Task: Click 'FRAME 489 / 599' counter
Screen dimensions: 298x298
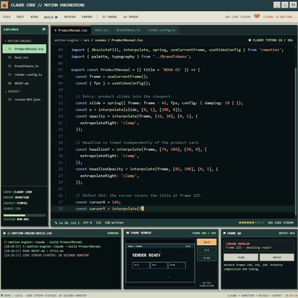Action: pos(204,233)
